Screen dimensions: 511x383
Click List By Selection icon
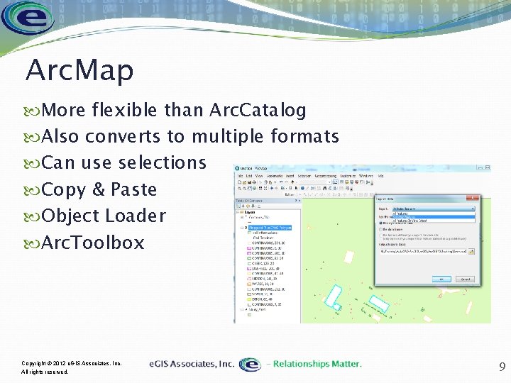pos(253,206)
